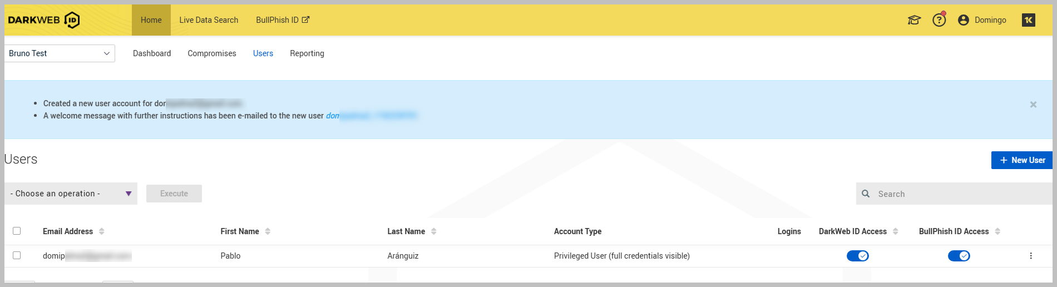Open Live Data Search menu
The image size is (1057, 287).
pos(209,20)
